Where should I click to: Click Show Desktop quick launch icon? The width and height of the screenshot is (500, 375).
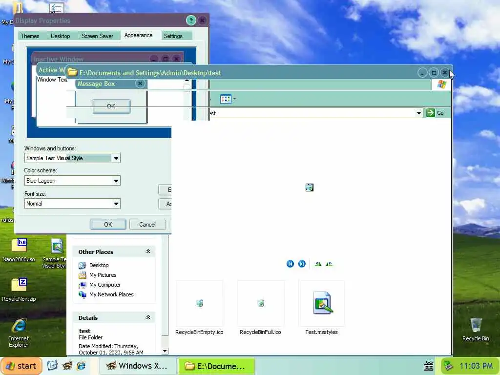52,366
